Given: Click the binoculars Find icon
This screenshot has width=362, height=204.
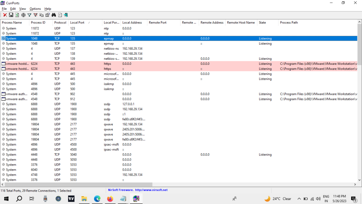Looking at the screenshot, I should tap(54, 15).
